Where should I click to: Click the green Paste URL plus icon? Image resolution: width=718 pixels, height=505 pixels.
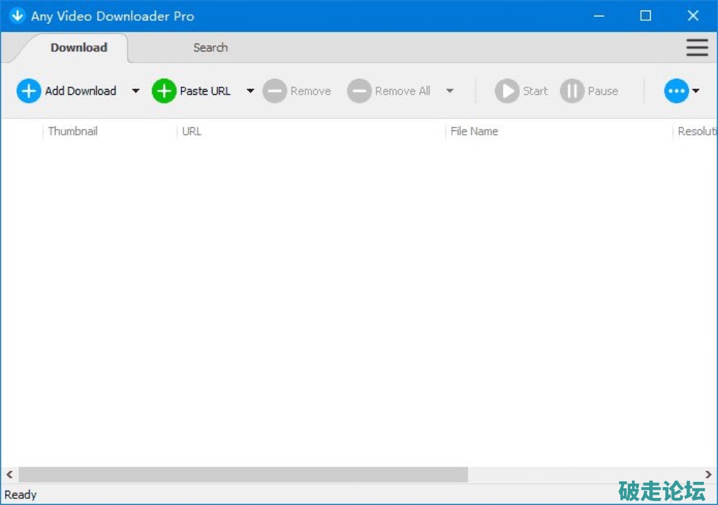pyautogui.click(x=164, y=91)
